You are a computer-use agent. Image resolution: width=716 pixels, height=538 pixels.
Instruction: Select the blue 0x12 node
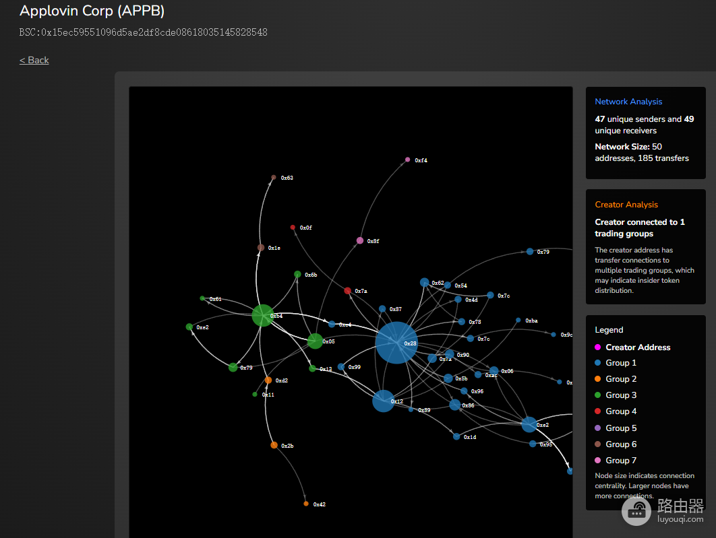tap(383, 401)
